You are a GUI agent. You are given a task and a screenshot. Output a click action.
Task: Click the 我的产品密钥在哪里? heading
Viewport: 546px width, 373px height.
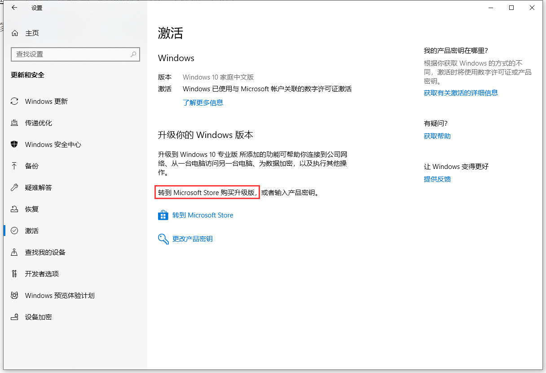point(456,51)
